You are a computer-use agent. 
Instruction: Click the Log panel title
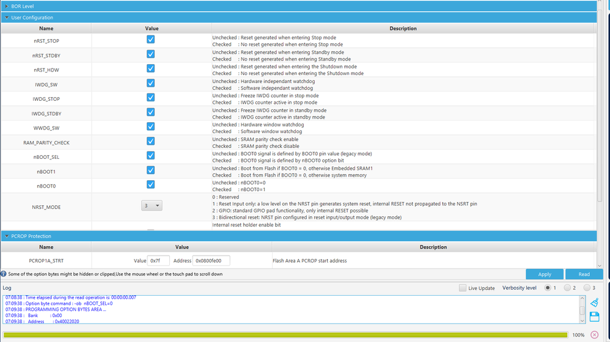pyautogui.click(x=7, y=288)
